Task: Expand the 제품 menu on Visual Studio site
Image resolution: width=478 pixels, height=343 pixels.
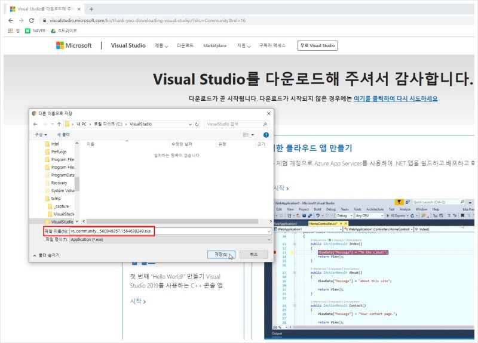Action: click(161, 46)
